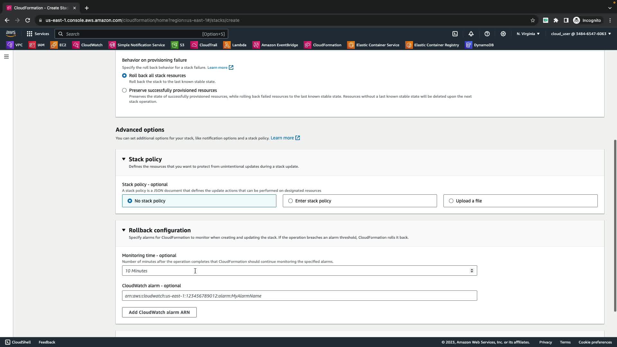The height and width of the screenshot is (347, 617).
Task: Open the settings gear icon in the AWS header
Action: point(503,34)
